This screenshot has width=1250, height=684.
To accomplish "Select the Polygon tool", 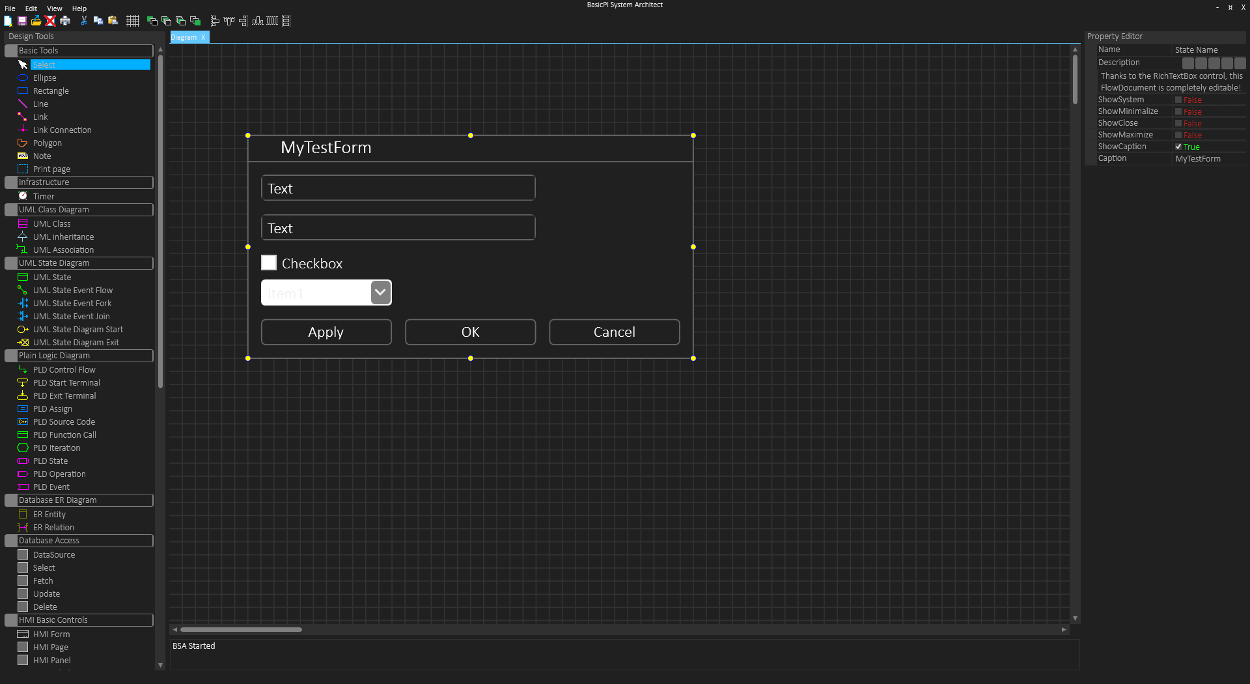I will pos(48,143).
